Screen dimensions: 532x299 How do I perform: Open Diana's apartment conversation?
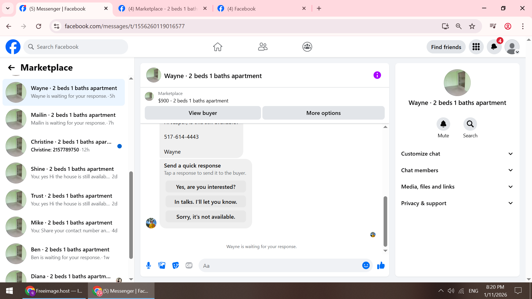coord(64,276)
